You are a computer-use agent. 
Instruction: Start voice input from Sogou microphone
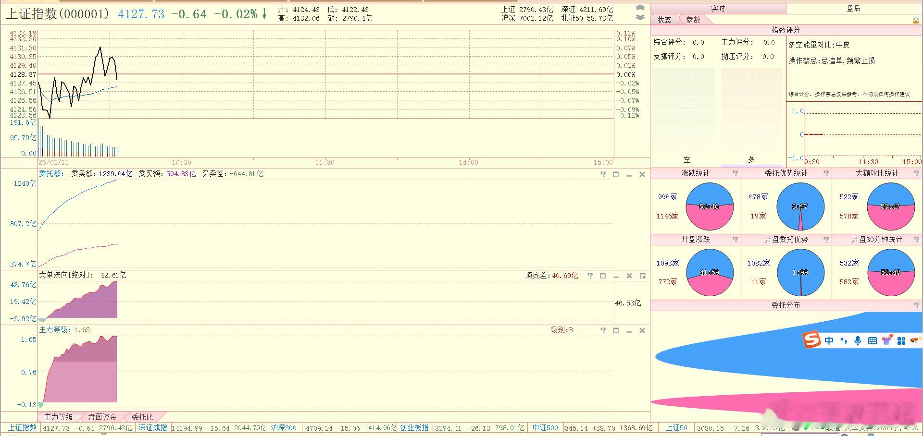[858, 340]
